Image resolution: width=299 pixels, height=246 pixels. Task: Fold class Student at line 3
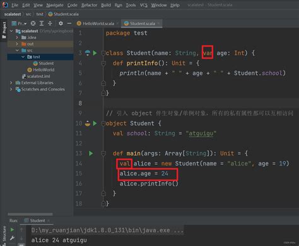point(103,53)
